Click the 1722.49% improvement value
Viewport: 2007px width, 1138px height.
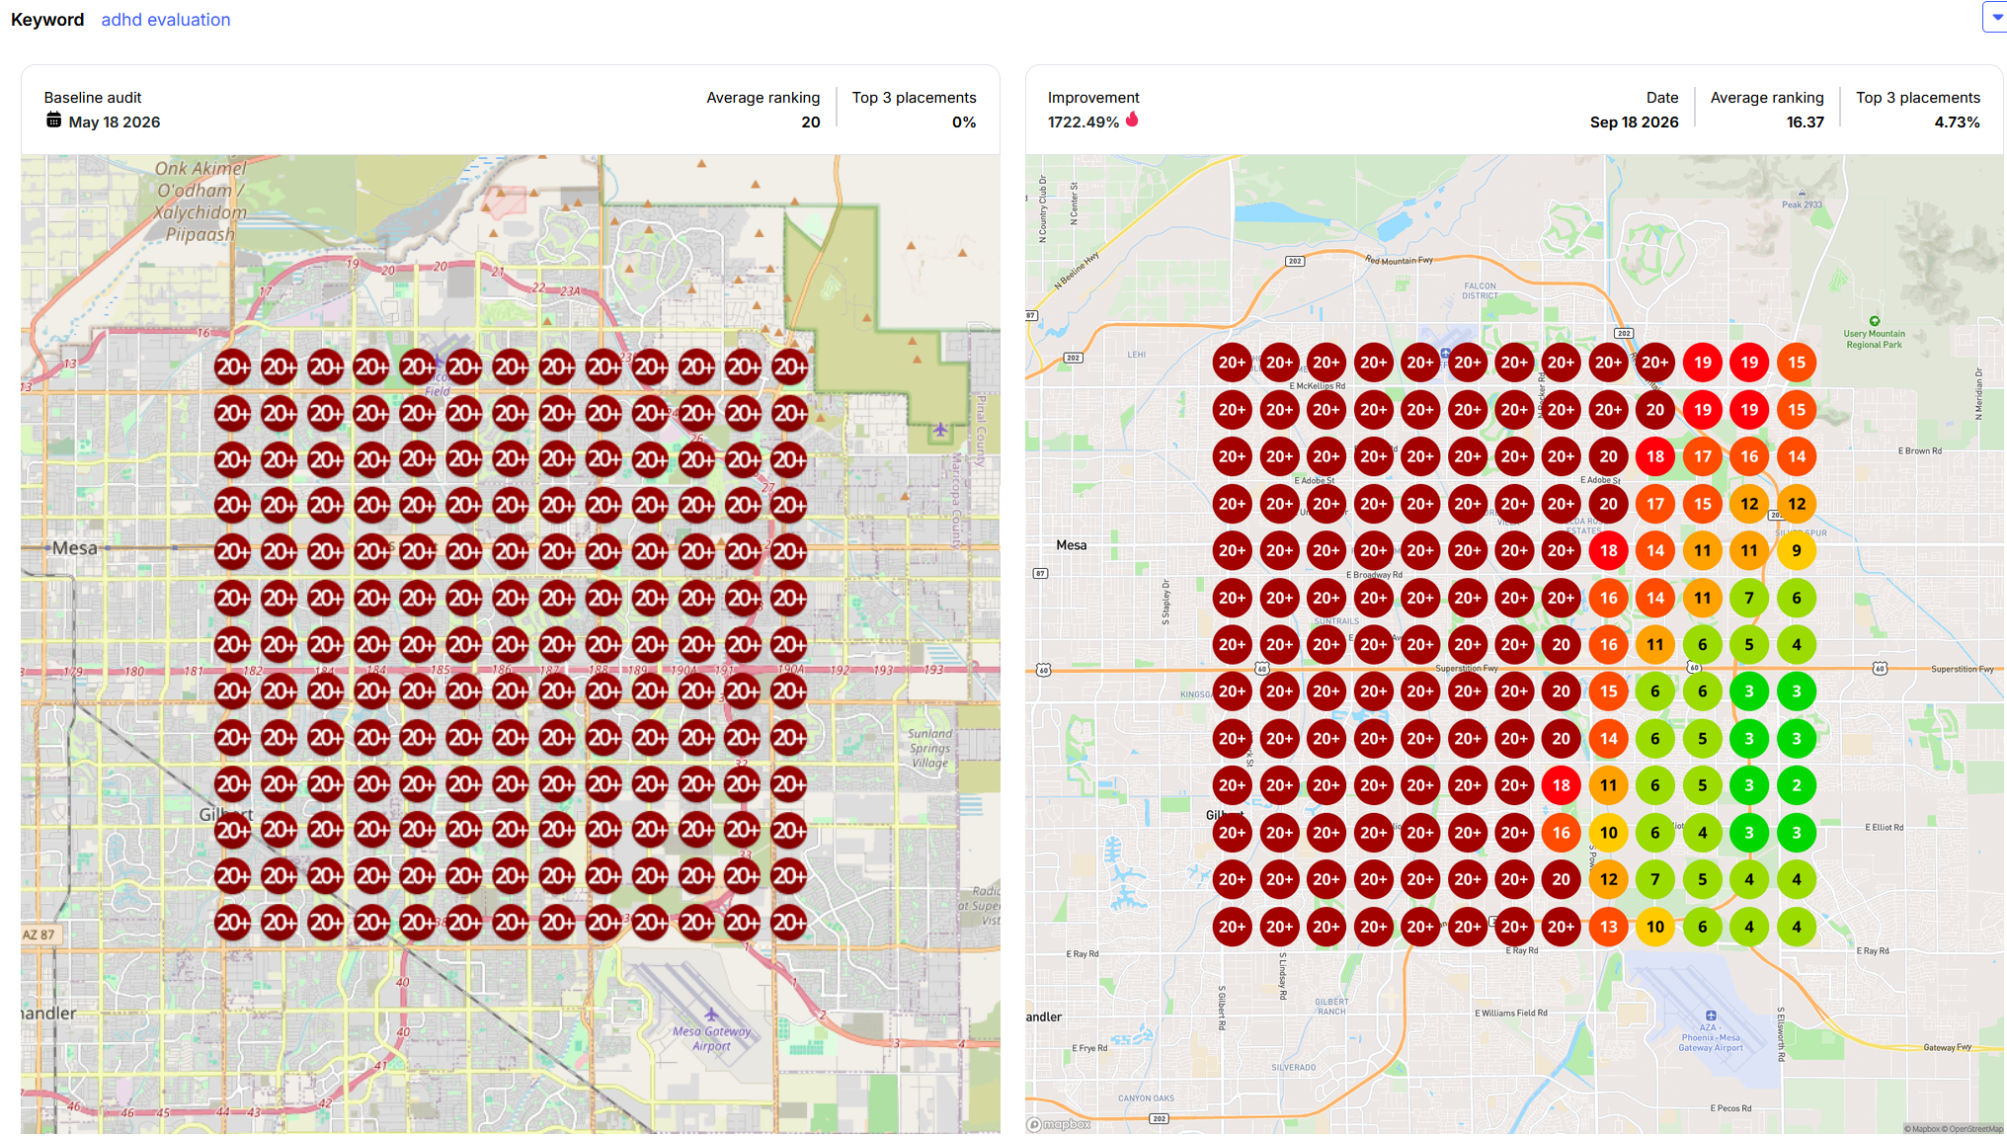[x=1084, y=122]
